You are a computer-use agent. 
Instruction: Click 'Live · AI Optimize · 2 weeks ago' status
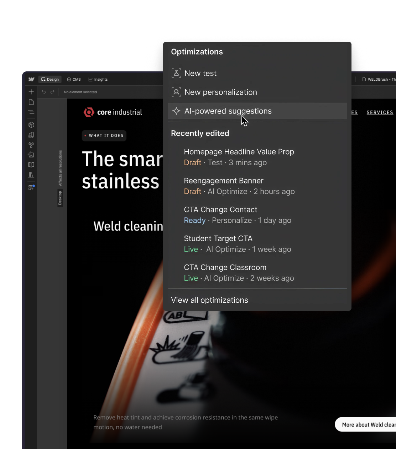(x=239, y=278)
